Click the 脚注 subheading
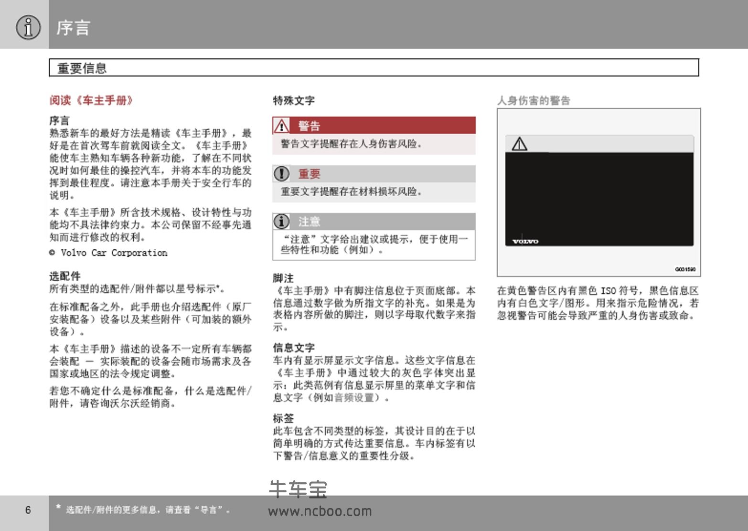 [283, 278]
